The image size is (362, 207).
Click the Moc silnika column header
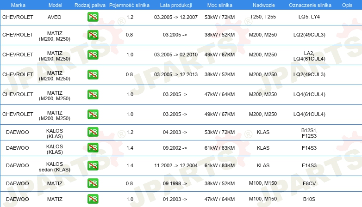tap(219, 5)
